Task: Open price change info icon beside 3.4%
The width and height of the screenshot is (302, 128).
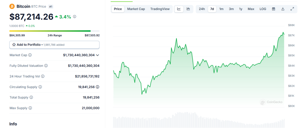Action: click(75, 17)
